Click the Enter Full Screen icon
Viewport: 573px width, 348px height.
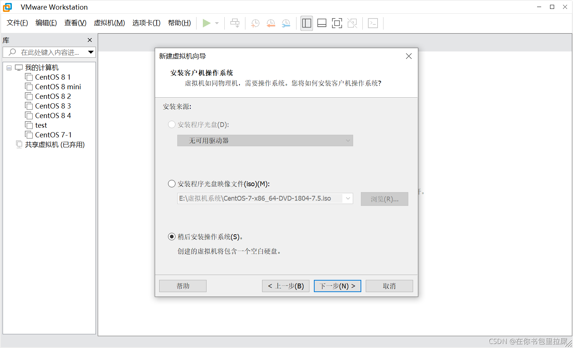pos(337,23)
